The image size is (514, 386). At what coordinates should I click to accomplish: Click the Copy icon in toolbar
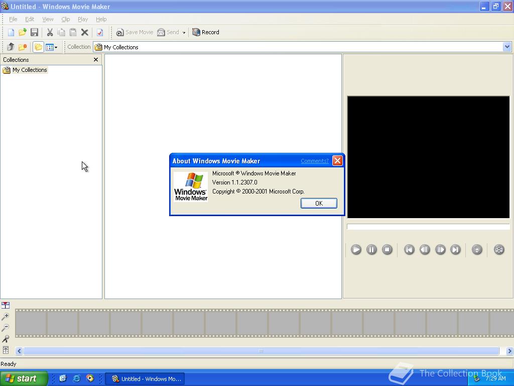[x=61, y=32]
